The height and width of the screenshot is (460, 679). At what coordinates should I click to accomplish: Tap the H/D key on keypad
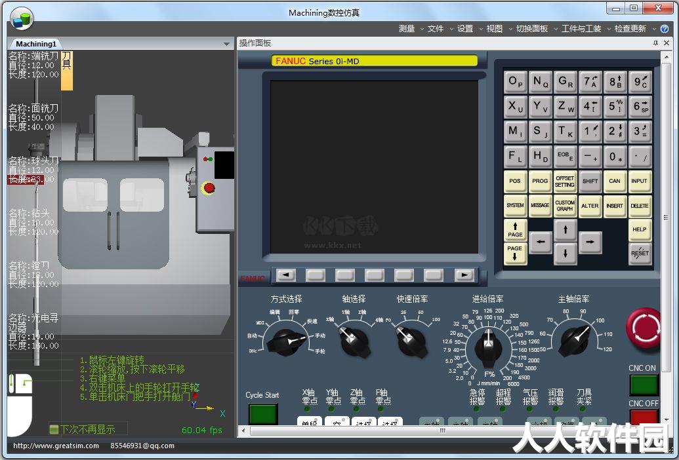541,157
